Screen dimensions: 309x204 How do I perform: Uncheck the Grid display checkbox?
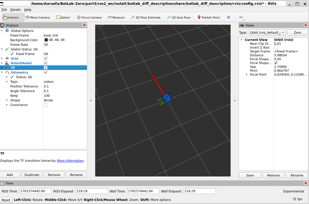(46, 59)
